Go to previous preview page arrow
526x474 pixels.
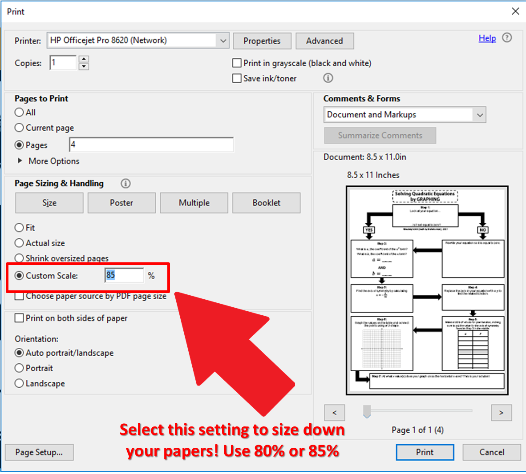pos(335,413)
